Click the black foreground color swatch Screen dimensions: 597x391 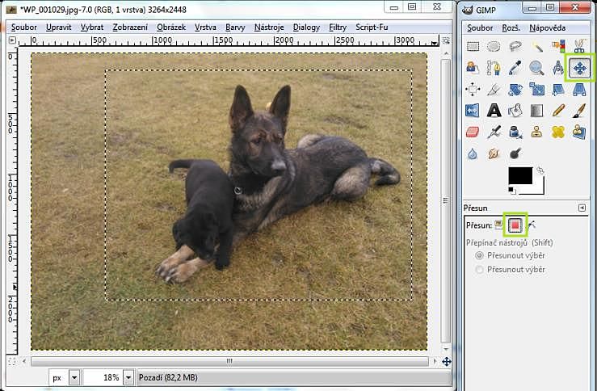[x=519, y=176]
